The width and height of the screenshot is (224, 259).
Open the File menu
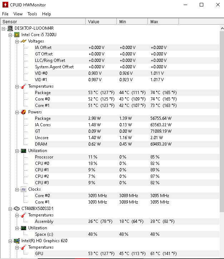pos(5,14)
